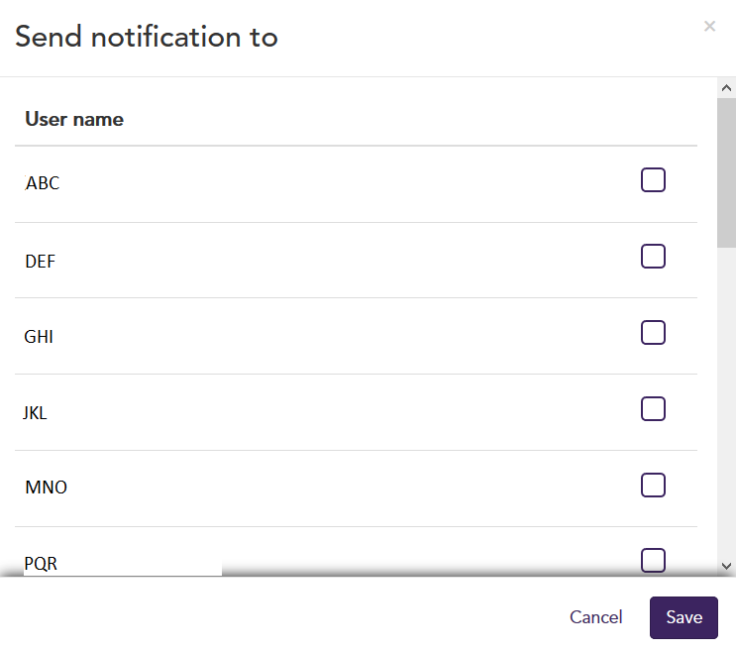Screen dimensions: 736x652
Task: Click the JKL user name
Action: click(x=35, y=413)
